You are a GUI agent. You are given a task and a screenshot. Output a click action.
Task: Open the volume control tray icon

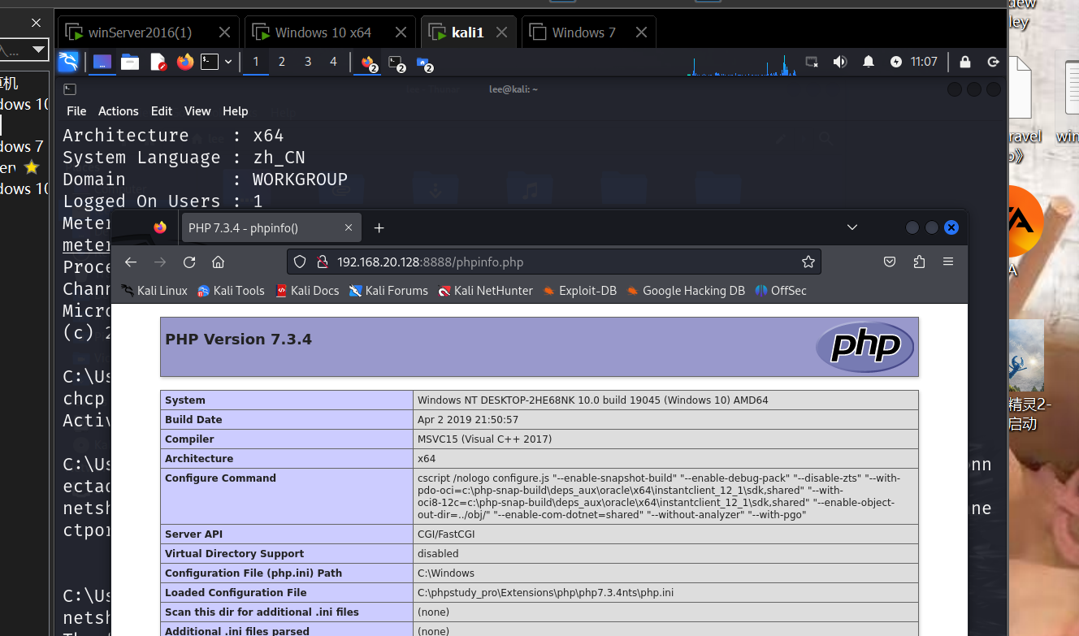[840, 62]
